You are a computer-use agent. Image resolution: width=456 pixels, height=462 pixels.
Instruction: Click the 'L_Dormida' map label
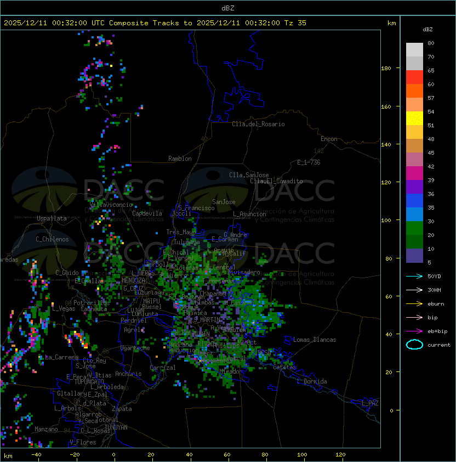pos(312,381)
